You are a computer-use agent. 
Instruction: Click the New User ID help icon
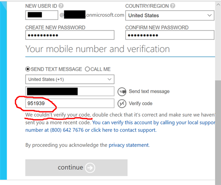pos(61,6)
